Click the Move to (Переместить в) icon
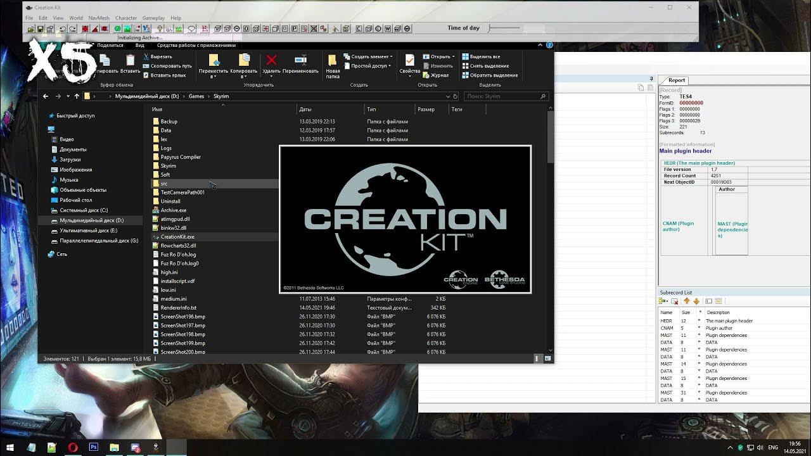 pos(214,60)
